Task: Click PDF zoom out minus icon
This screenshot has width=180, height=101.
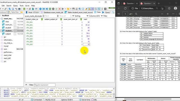Action: [x=162, y=14]
